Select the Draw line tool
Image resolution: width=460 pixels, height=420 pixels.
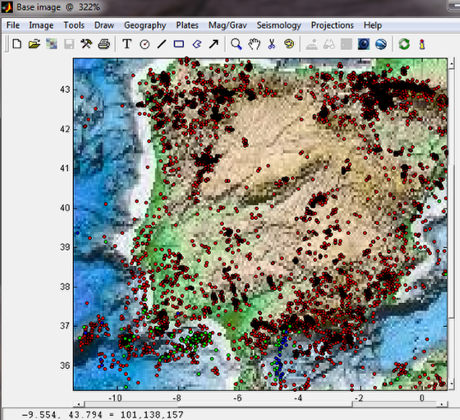coord(162,44)
